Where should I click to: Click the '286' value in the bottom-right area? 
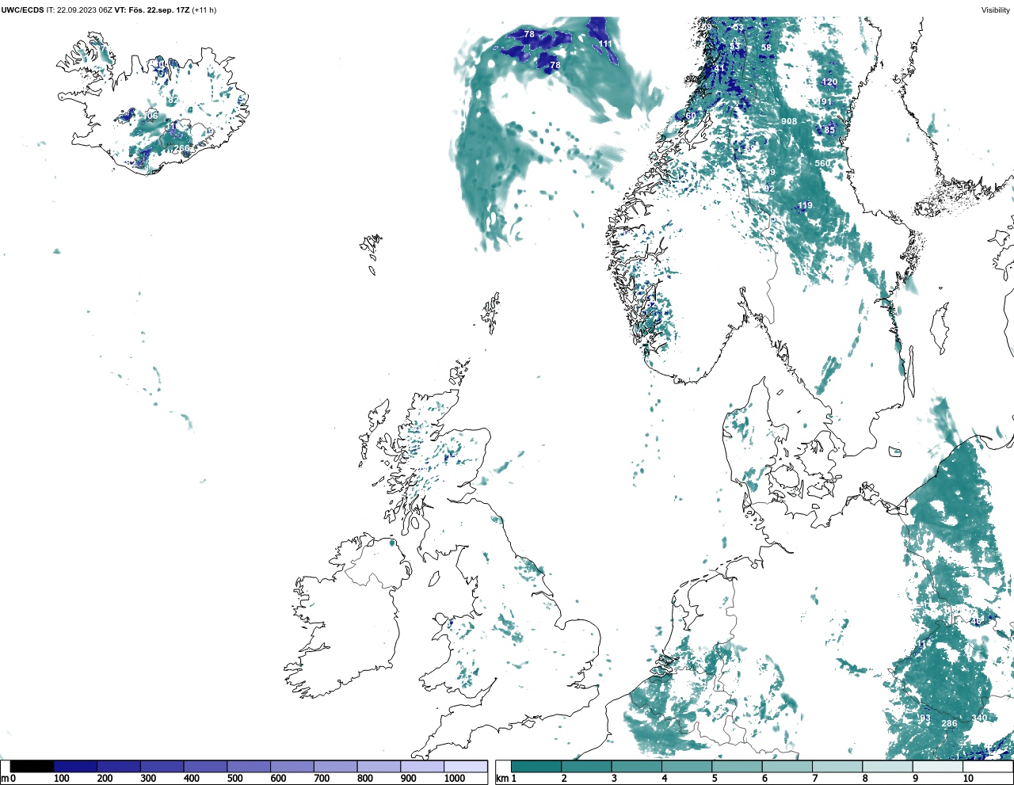pos(949,723)
